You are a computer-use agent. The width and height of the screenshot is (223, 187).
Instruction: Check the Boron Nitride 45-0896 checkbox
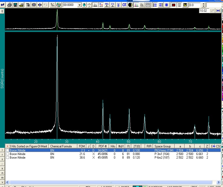tap(8, 154)
